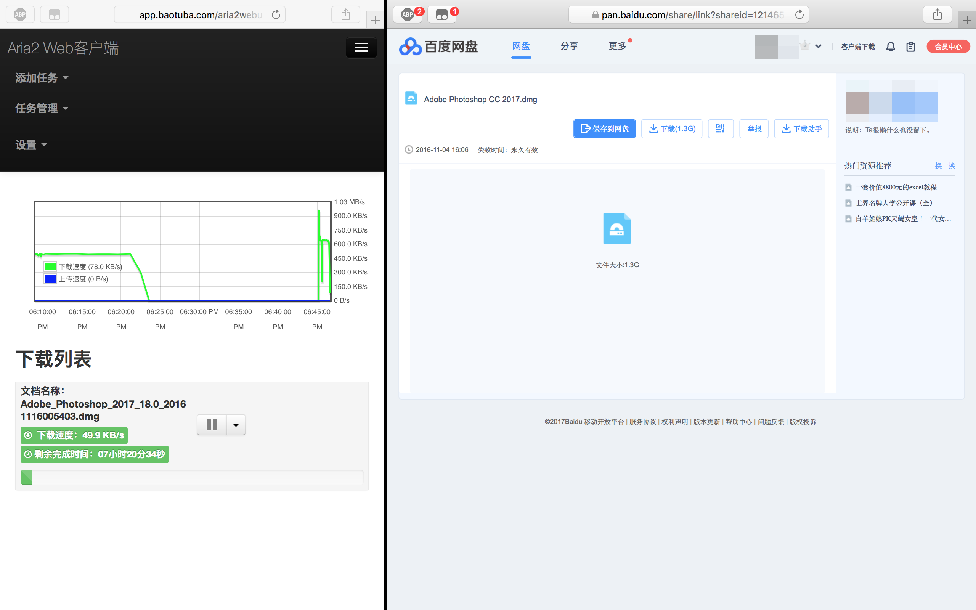Click the 换一换 refresh recommendations link
976x610 pixels.
944,166
